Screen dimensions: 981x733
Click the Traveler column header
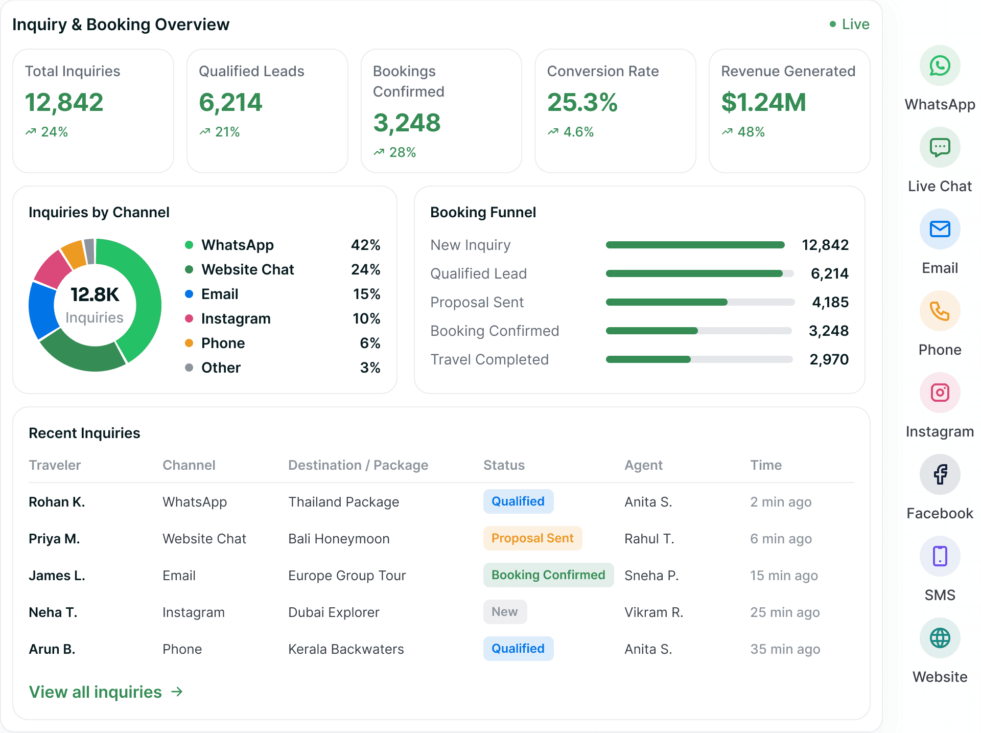point(55,465)
